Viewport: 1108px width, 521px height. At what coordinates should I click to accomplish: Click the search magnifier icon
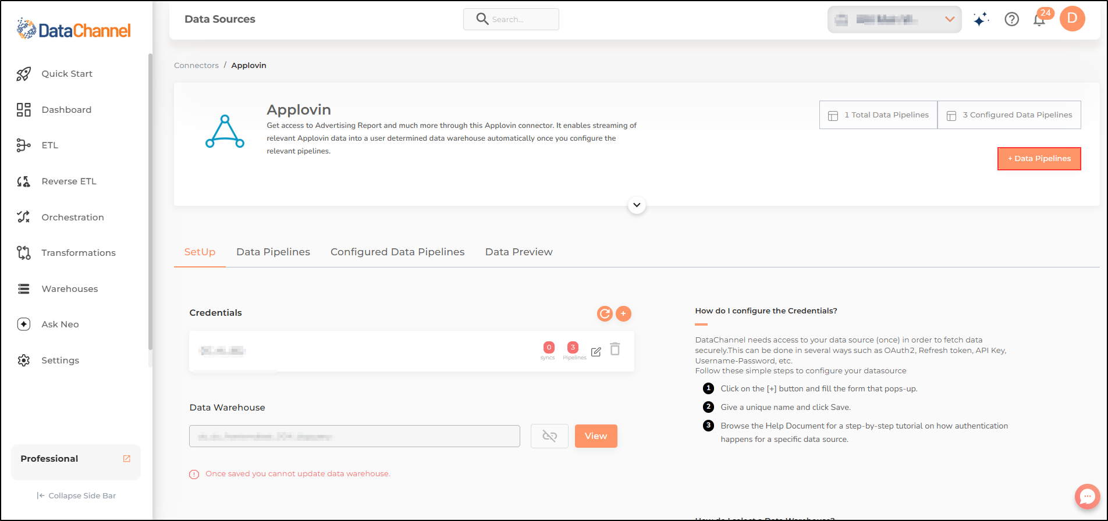[x=482, y=19]
